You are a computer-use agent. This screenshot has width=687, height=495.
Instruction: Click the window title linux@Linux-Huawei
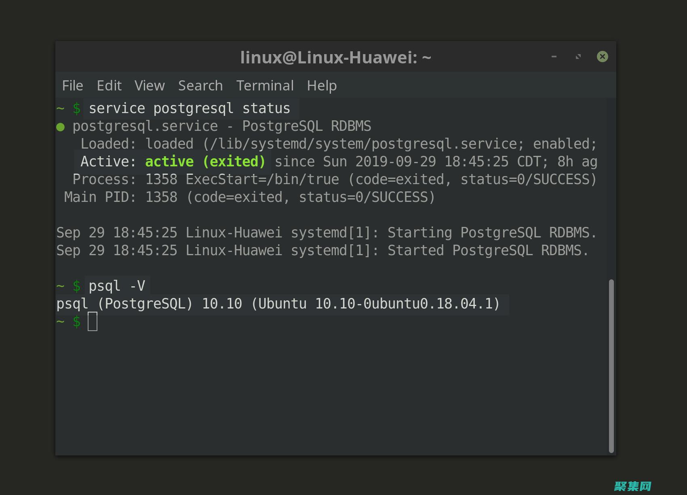pyautogui.click(x=335, y=57)
